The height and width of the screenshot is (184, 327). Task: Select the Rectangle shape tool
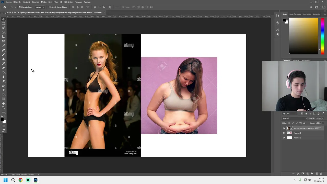click(3, 99)
